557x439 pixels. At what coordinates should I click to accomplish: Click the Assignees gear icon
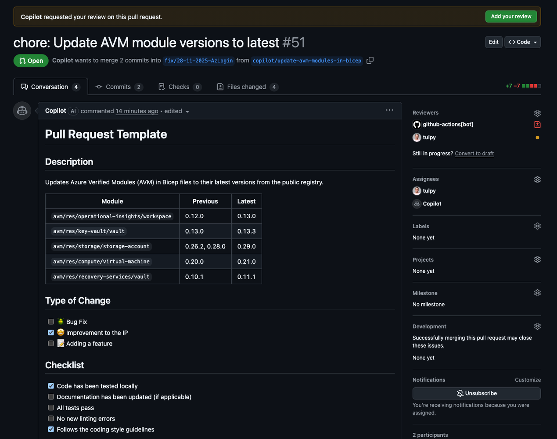537,179
